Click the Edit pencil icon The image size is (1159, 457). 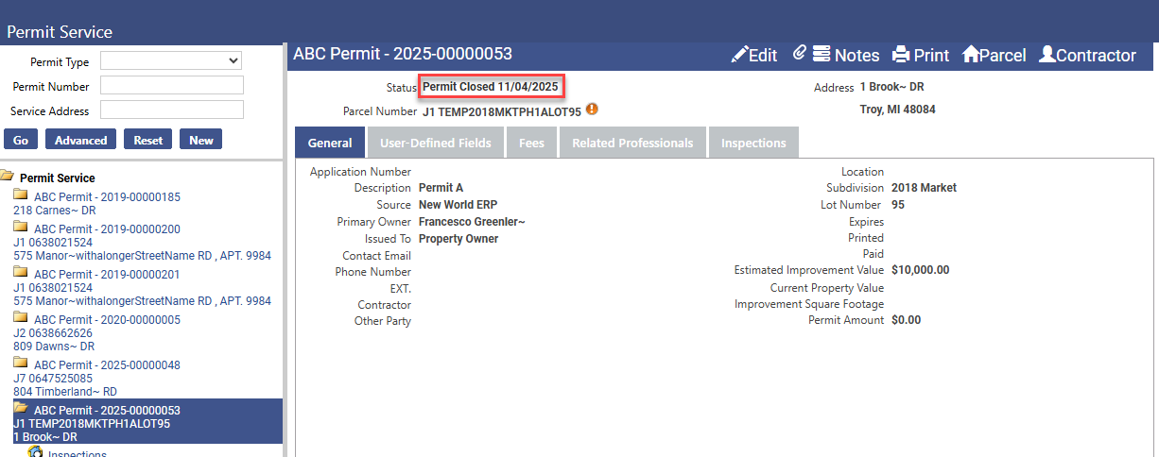point(739,55)
